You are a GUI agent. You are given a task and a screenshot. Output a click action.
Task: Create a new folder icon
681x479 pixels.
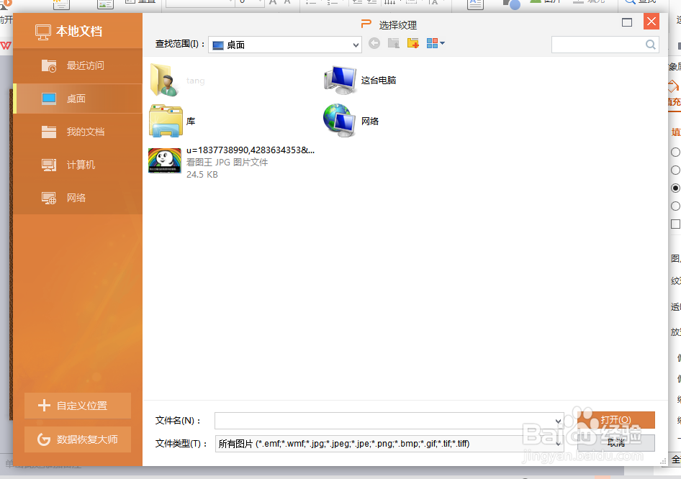click(x=412, y=43)
